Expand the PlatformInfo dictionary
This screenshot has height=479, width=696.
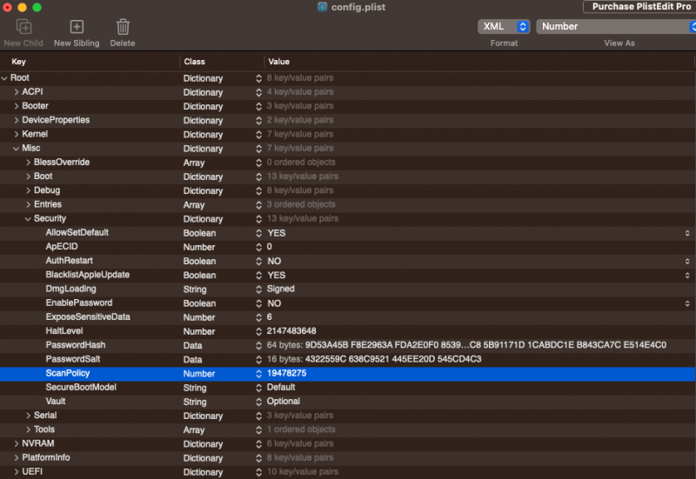point(17,458)
